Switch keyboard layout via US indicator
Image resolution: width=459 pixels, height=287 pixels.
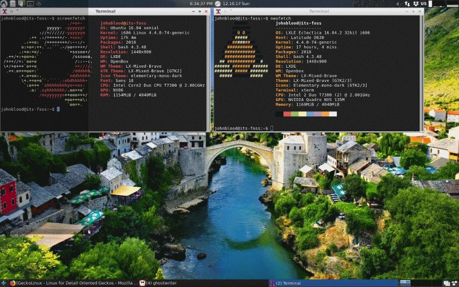423,3
